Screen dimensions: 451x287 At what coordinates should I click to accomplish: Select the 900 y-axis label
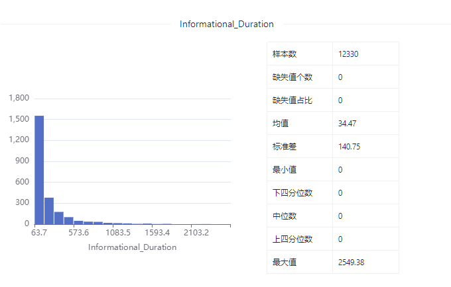coord(23,161)
